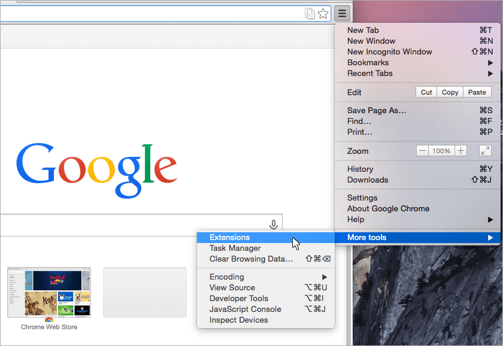Open Task Manager from More tools
Viewport: 503px width, 346px height.
266,248
